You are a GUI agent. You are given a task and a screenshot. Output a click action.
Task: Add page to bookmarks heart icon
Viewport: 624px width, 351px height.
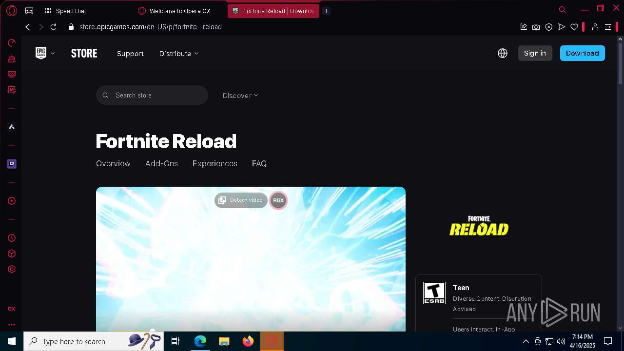click(574, 27)
